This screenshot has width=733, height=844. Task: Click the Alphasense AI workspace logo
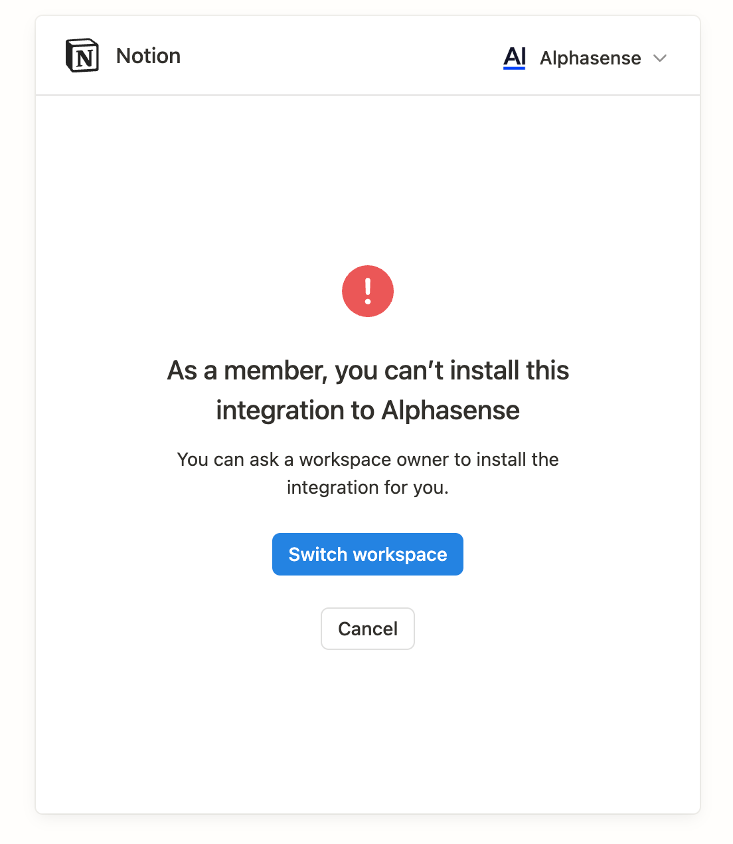(x=515, y=58)
